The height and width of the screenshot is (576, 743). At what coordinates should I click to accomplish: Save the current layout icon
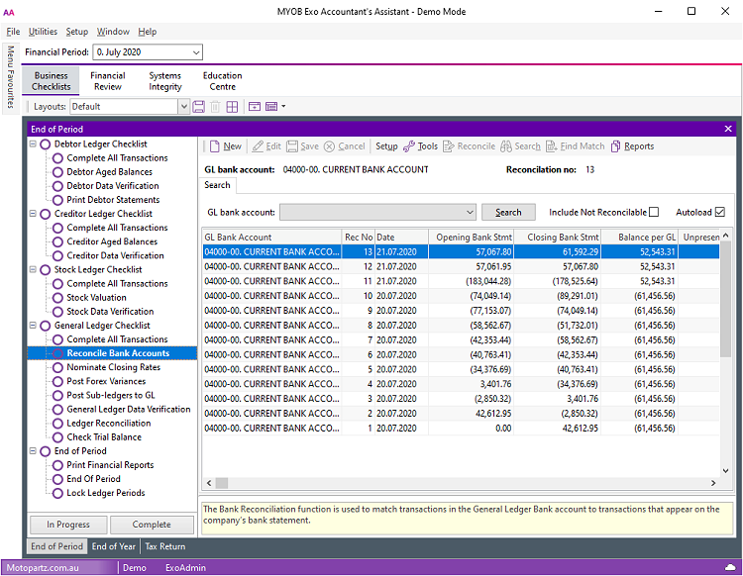198,107
